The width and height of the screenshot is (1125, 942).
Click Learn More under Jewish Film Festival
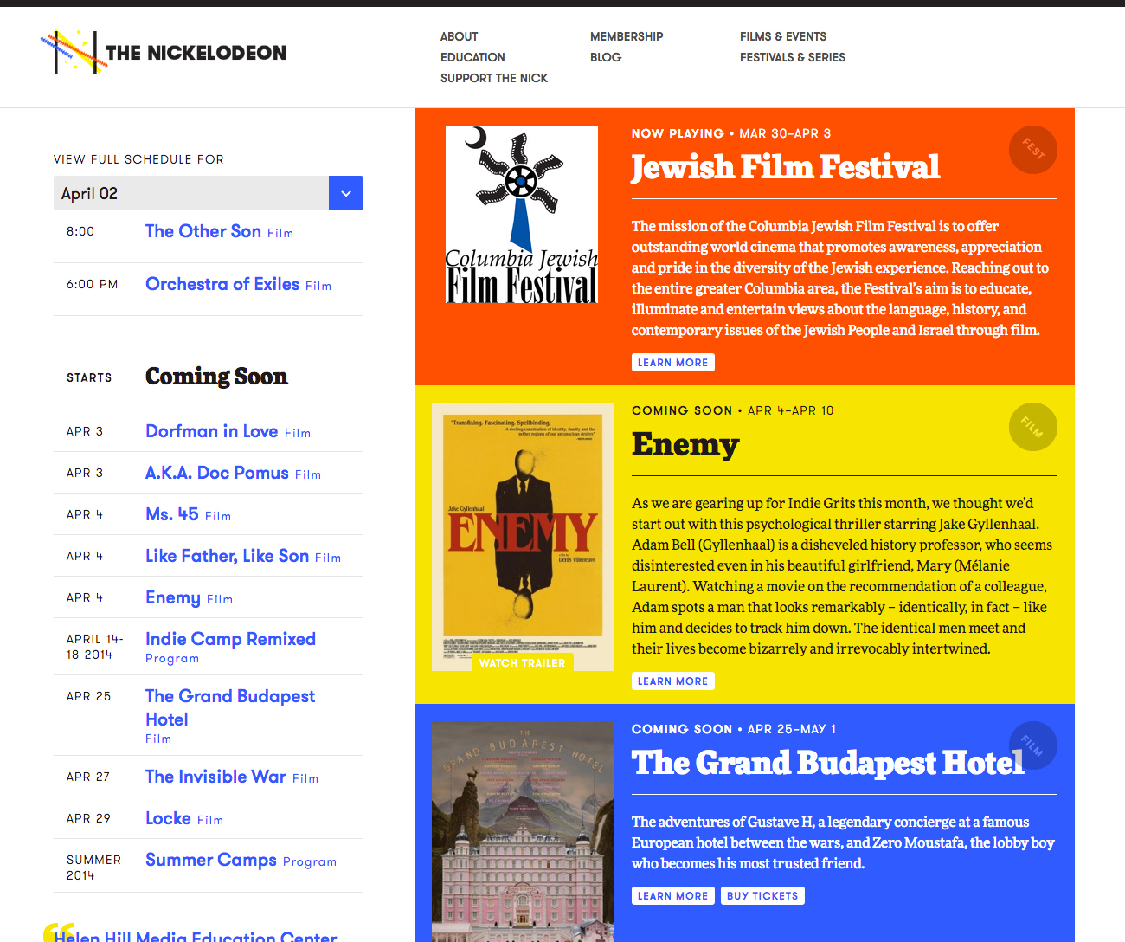pos(672,363)
